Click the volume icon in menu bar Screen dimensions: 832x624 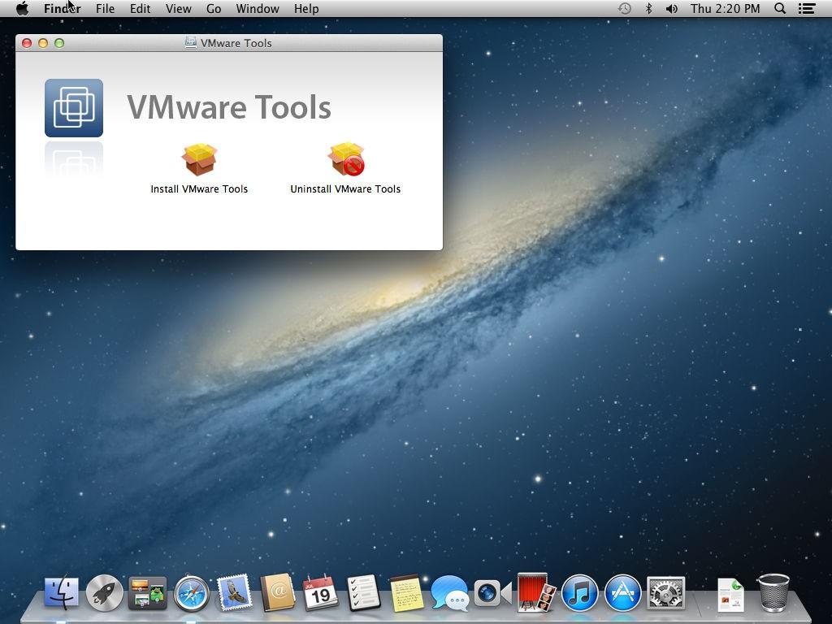point(672,8)
